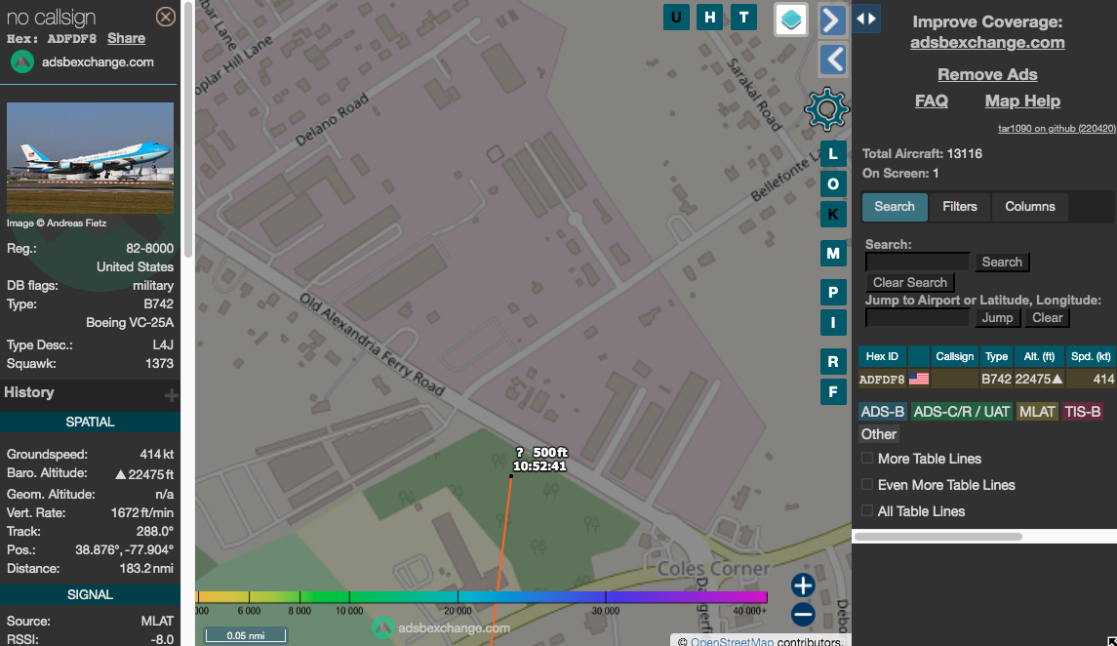The width and height of the screenshot is (1117, 646).
Task: Click the M map button
Action: [833, 253]
